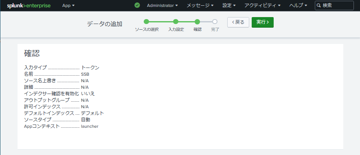Expand the アクティビティ menu
The height and width of the screenshot is (155, 360).
tap(262, 6)
